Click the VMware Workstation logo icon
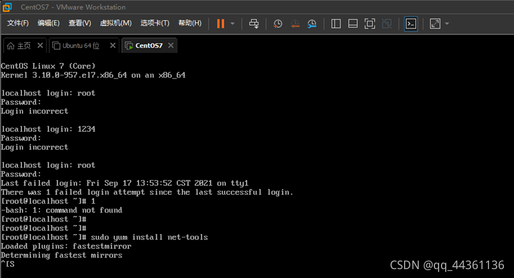The width and height of the screenshot is (514, 278). click(7, 7)
